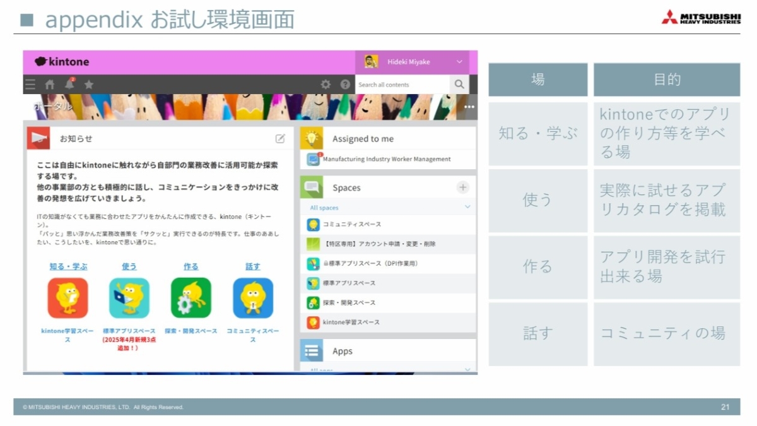Image resolution: width=757 pixels, height=426 pixels.
Task: Open the 探索・開発スペース green gear icon
Action: (191, 298)
